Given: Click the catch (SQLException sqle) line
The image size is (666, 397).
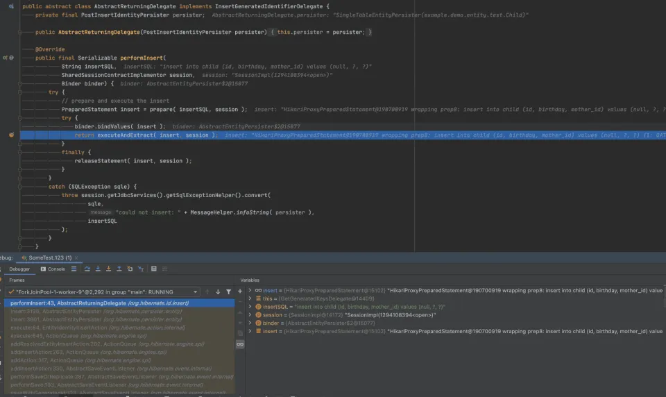Looking at the screenshot, I should [92, 187].
